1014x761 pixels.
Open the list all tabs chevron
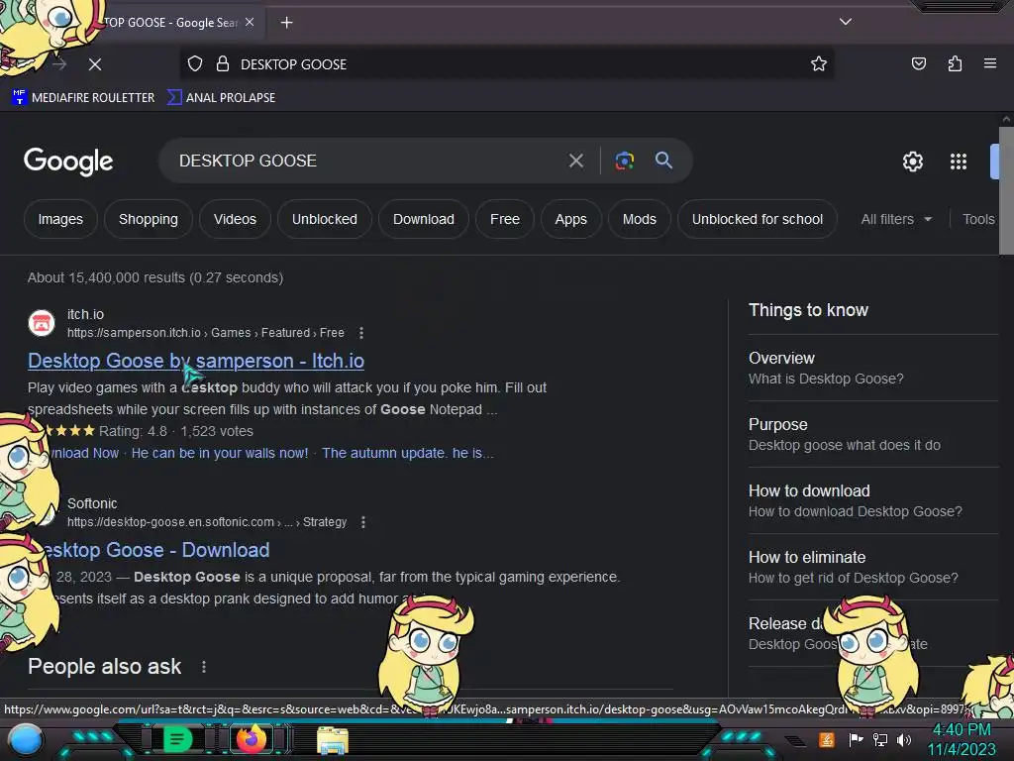(x=846, y=22)
